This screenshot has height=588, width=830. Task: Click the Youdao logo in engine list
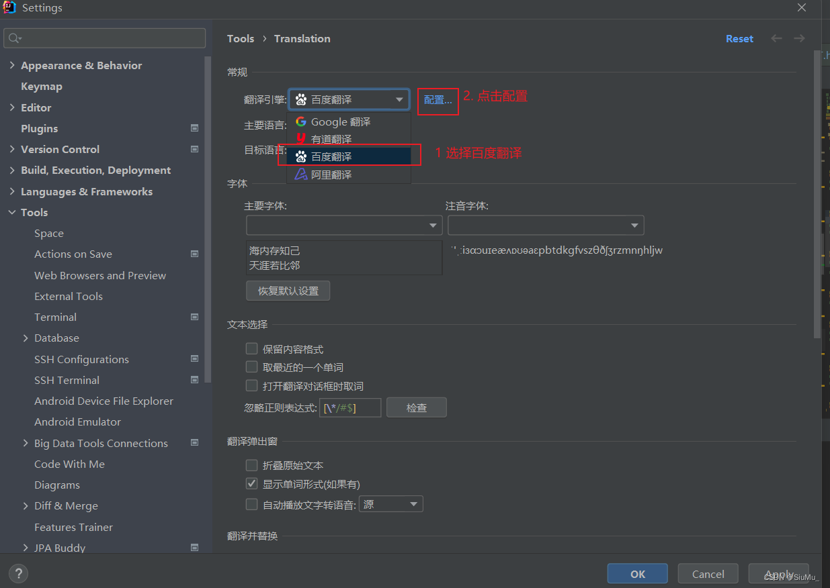pyautogui.click(x=301, y=139)
